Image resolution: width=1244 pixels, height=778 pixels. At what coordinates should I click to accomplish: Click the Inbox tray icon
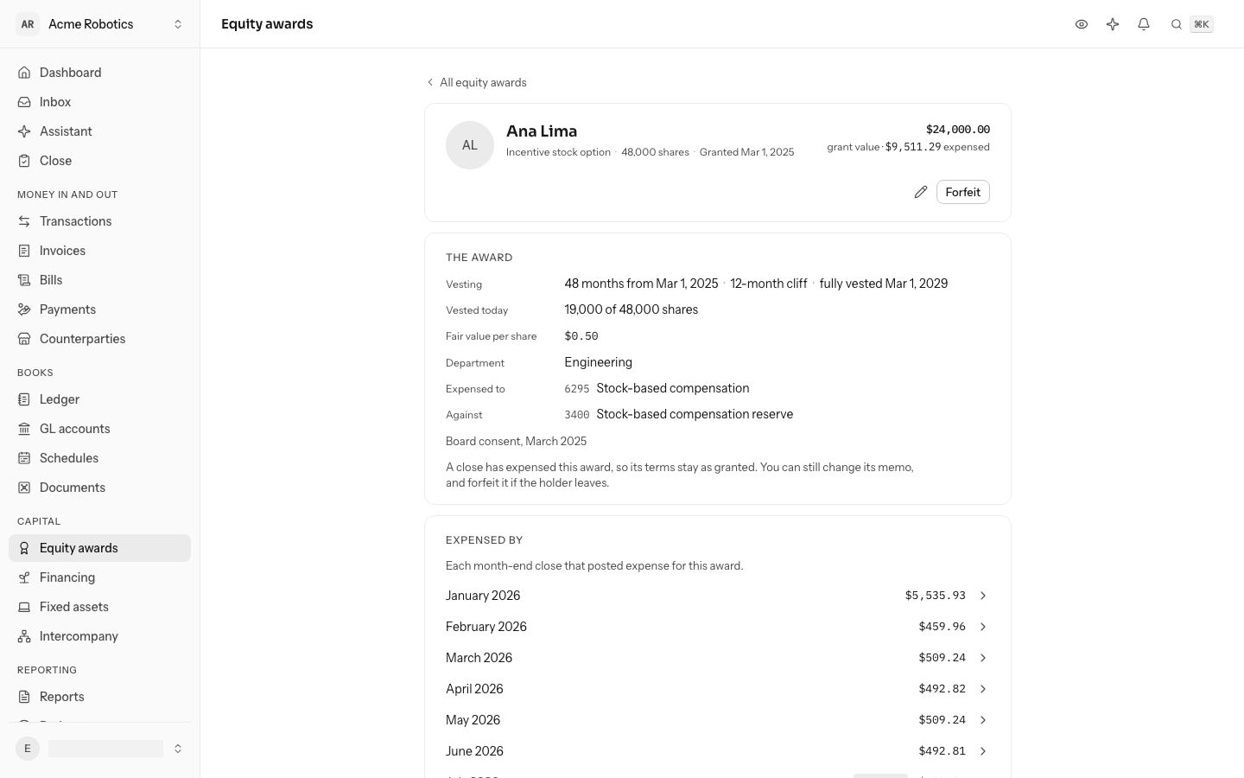coord(24,102)
